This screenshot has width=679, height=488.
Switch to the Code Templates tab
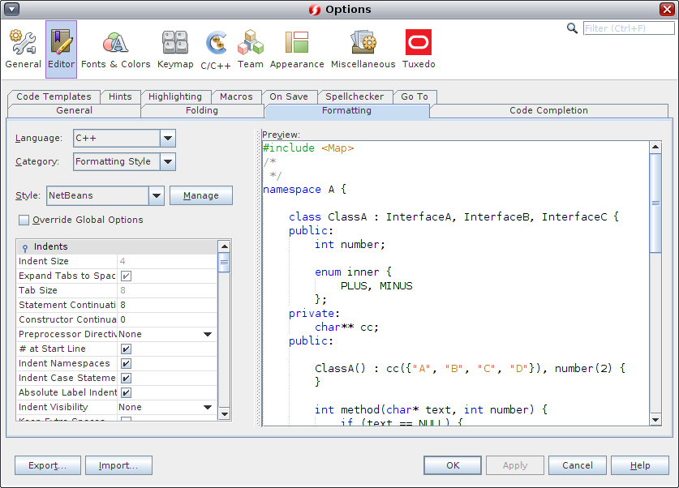click(54, 96)
